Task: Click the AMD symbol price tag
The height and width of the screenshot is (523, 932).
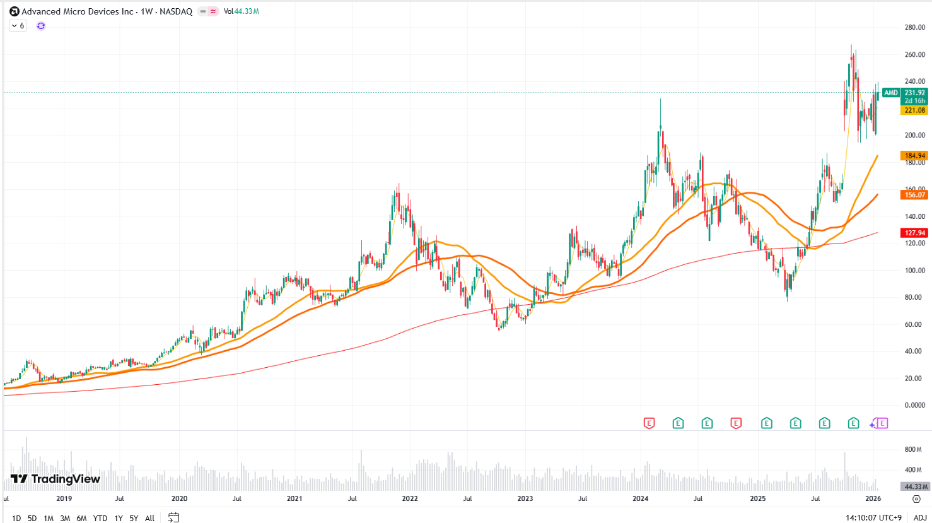Action: click(891, 93)
